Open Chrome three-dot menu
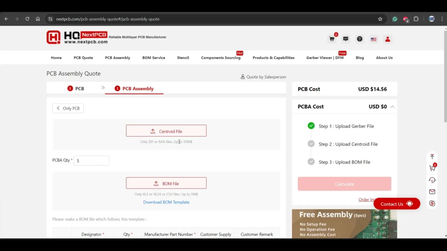Viewport: 447px width, 251px height. click(442, 19)
